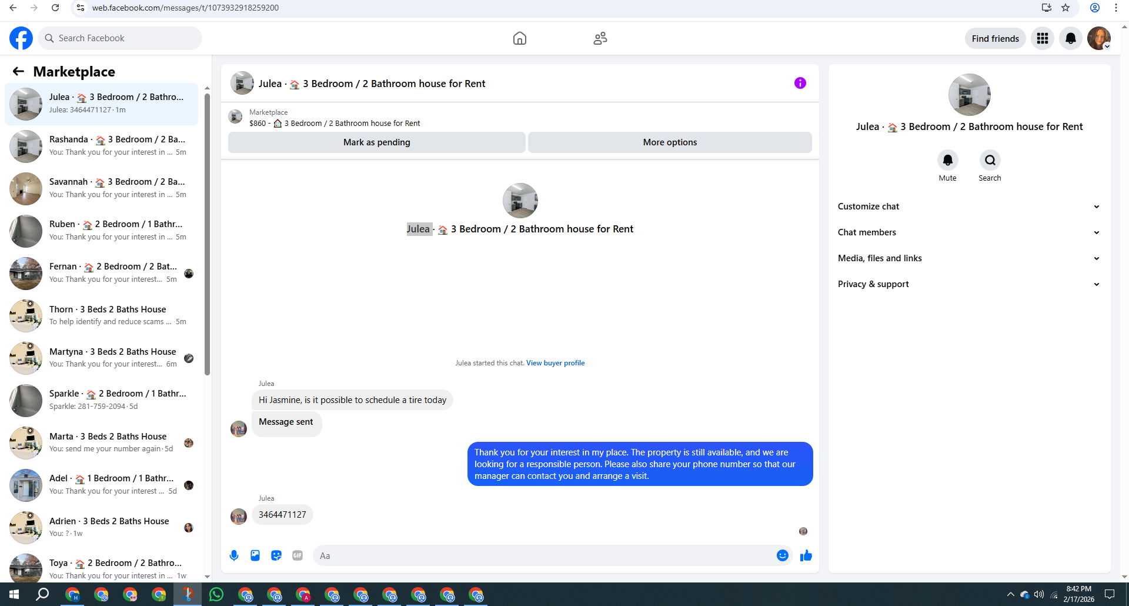Open Ruben 2 Bedroom conversation

[102, 231]
